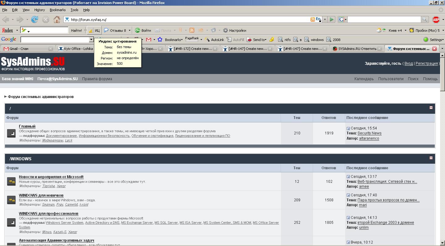Open the address bar history dropdown arrow
This screenshot has height=246, width=445.
[324, 19]
